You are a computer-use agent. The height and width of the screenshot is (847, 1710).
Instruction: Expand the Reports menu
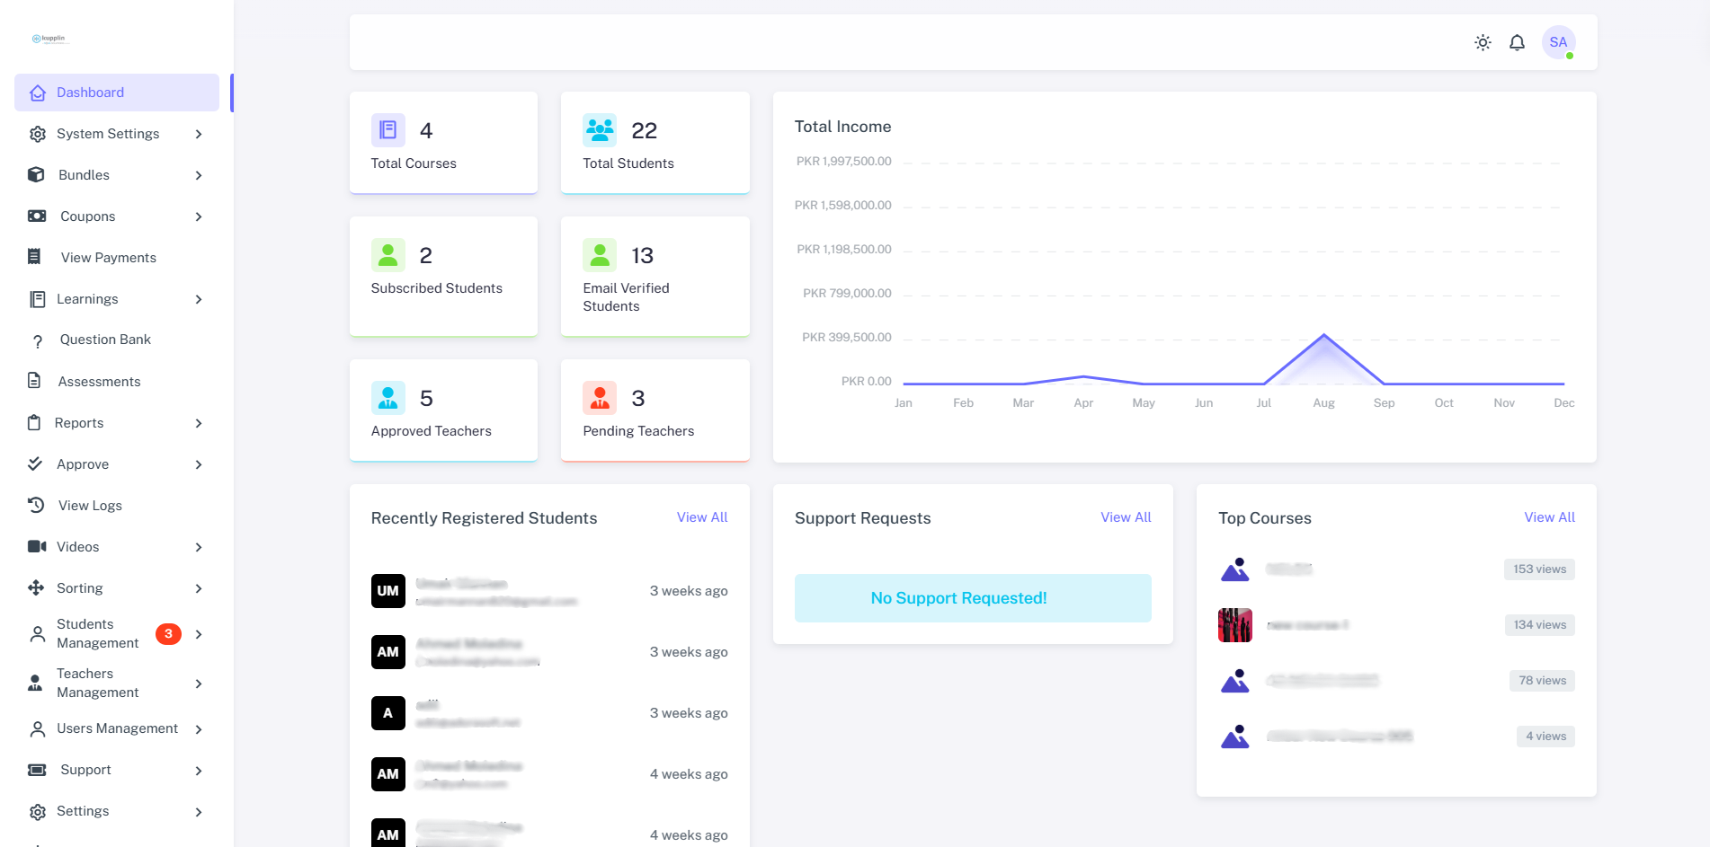pos(116,423)
